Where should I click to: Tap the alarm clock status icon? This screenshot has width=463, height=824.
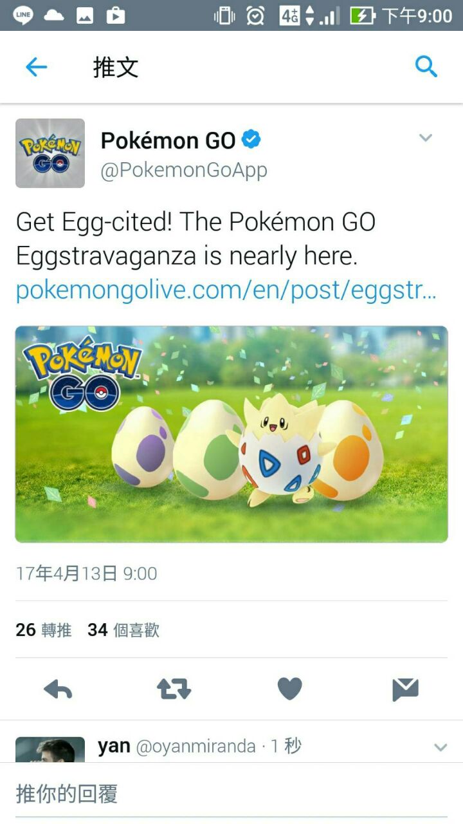[255, 15]
